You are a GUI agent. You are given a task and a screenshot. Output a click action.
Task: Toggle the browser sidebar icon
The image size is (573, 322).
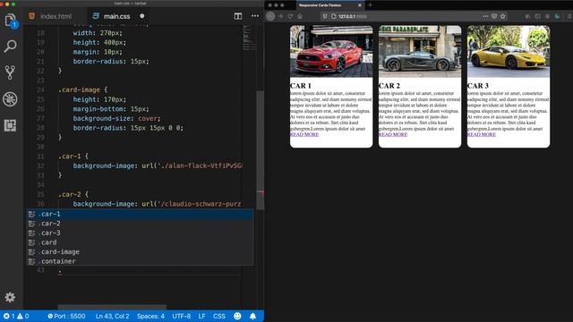click(537, 16)
